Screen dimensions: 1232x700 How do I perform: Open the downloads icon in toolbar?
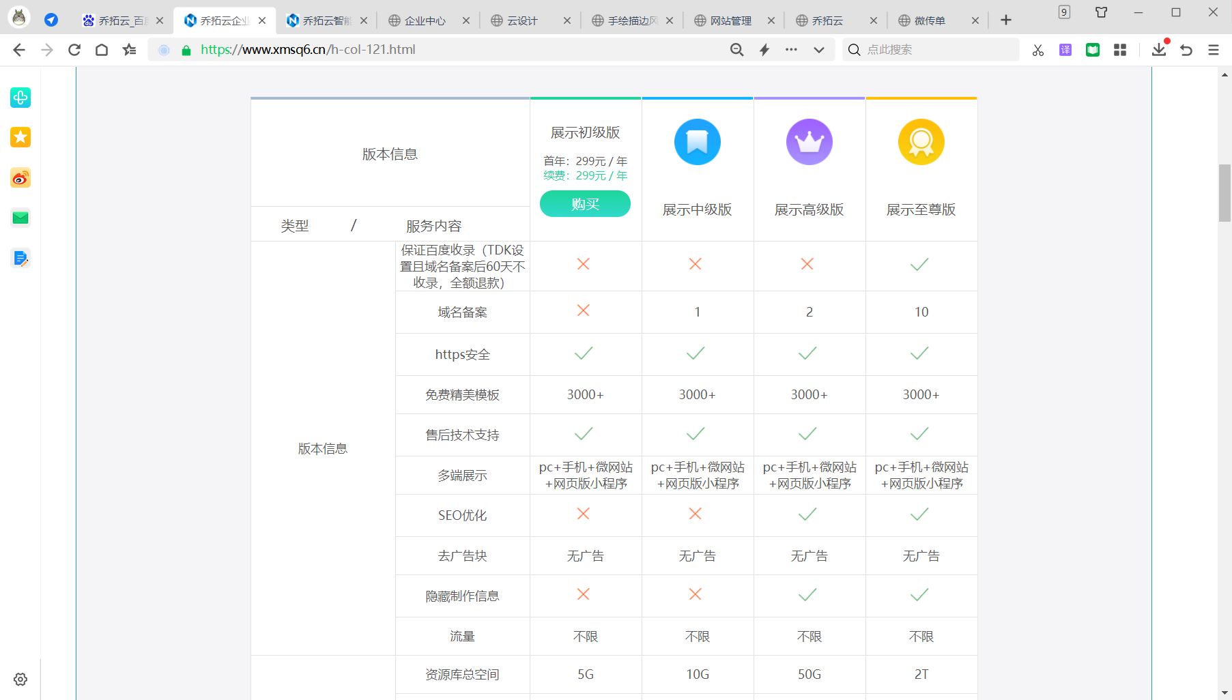click(1159, 50)
